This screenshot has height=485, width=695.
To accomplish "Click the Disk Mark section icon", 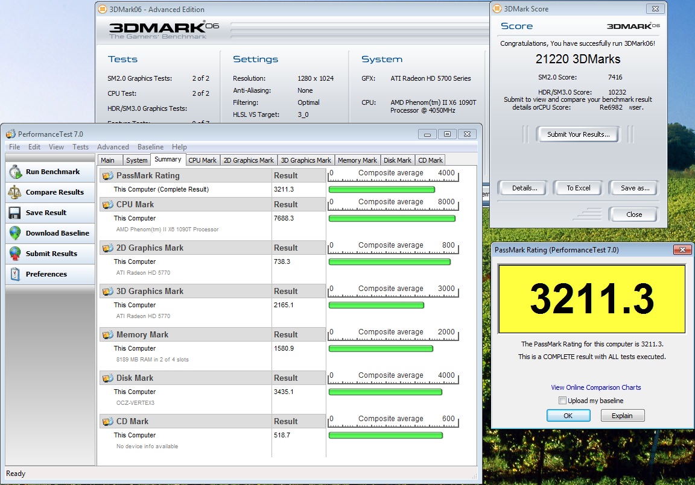I will pos(108,378).
